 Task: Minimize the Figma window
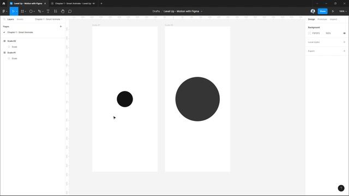click(326, 4)
